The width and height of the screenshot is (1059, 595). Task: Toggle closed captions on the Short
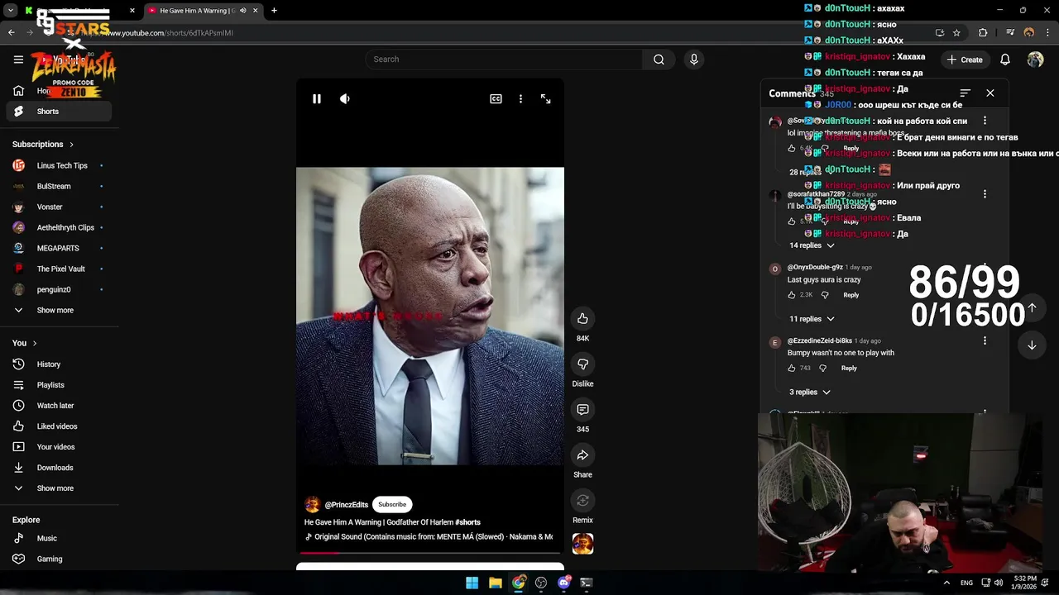point(496,98)
